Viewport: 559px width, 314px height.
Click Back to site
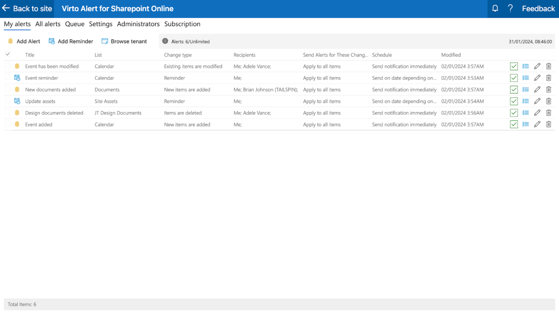coord(27,8)
